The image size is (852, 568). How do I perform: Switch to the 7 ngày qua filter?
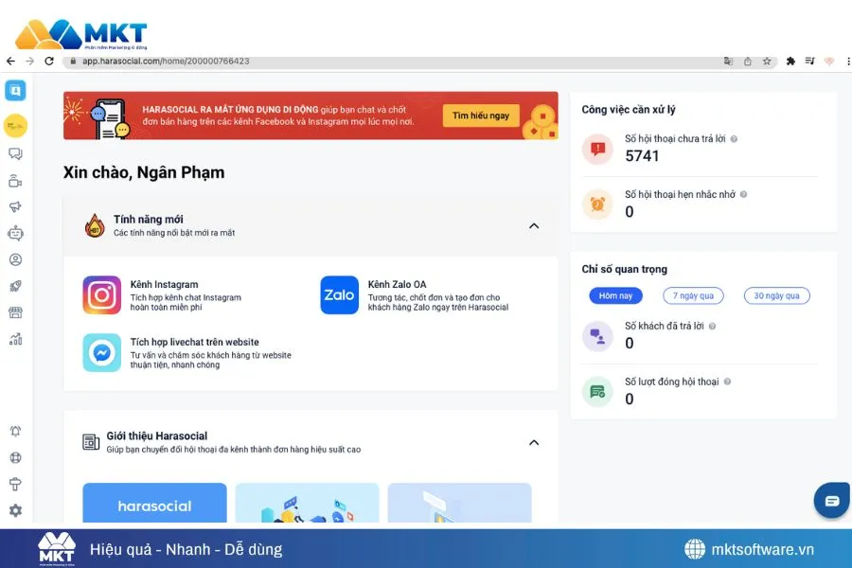pyautogui.click(x=693, y=295)
